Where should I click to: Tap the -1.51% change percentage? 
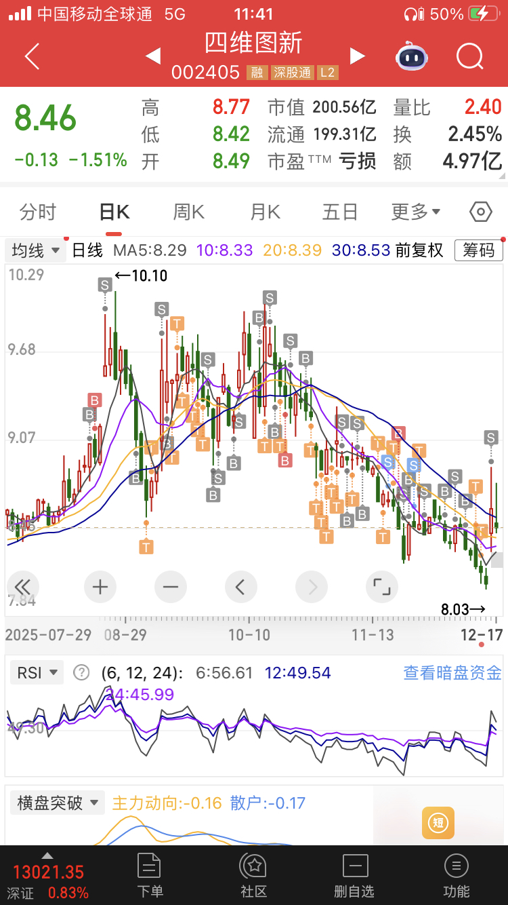99,160
